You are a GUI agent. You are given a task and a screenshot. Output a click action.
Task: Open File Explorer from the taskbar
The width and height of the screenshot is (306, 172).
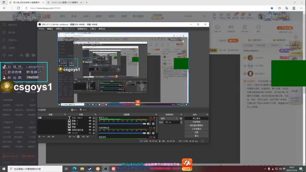tap(82, 169)
